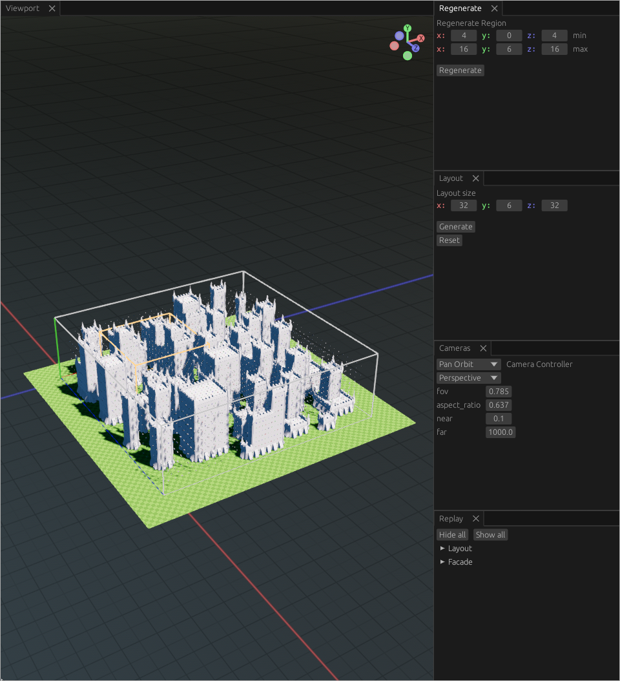
Task: Click the blue Z axis gizmo handle
Action: (415, 48)
